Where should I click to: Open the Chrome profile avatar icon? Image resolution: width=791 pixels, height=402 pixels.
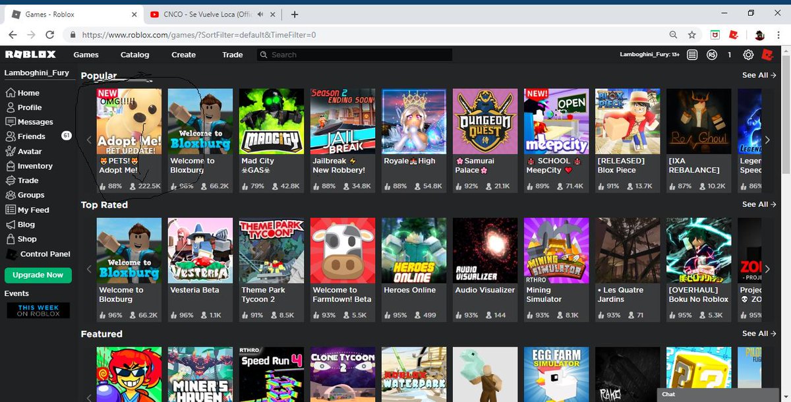759,35
